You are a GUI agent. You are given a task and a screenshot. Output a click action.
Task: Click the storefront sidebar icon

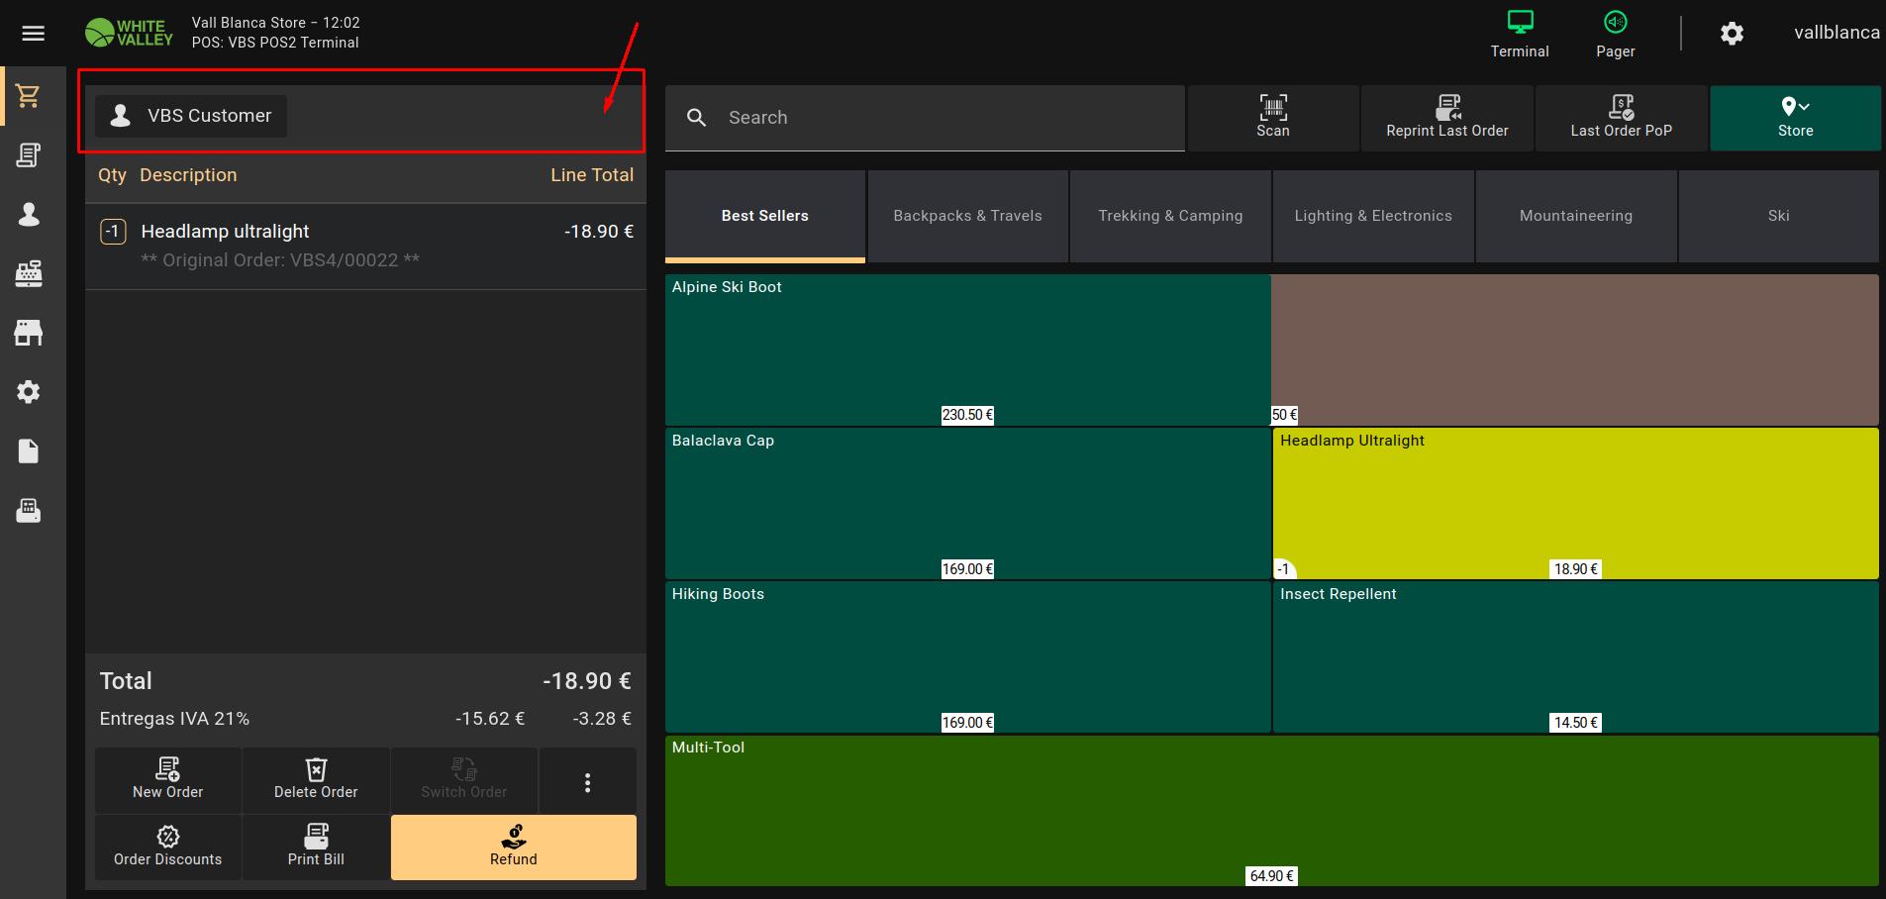[29, 333]
